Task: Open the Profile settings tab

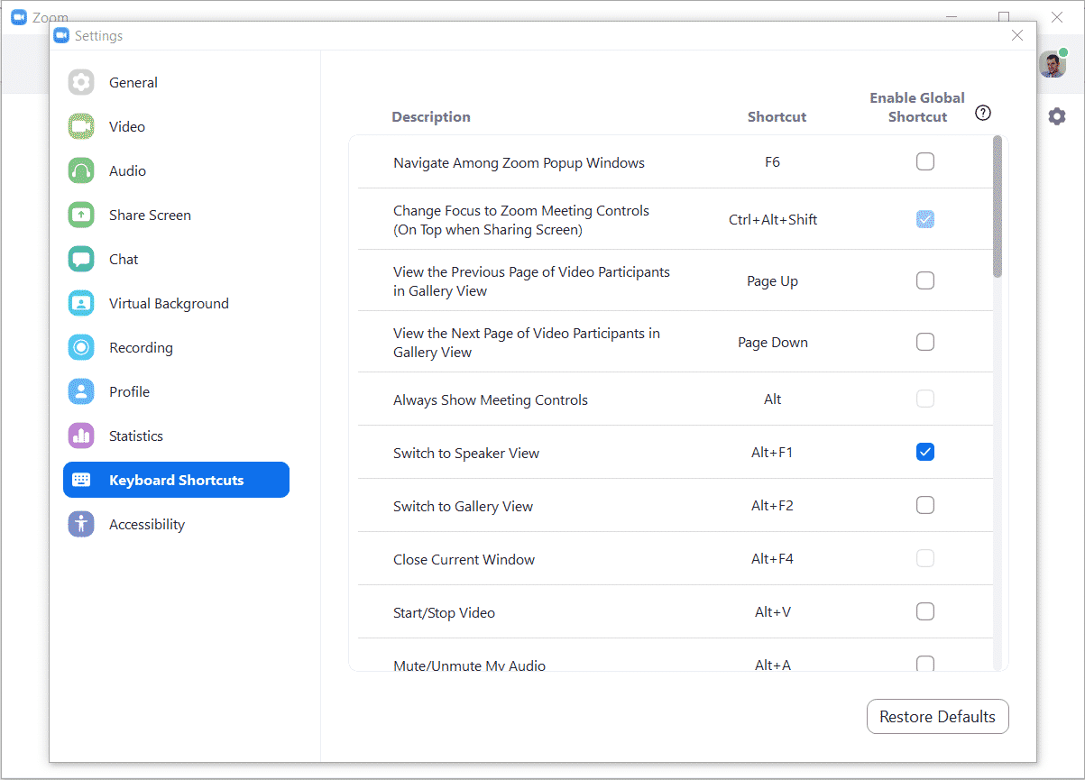Action: (x=129, y=391)
